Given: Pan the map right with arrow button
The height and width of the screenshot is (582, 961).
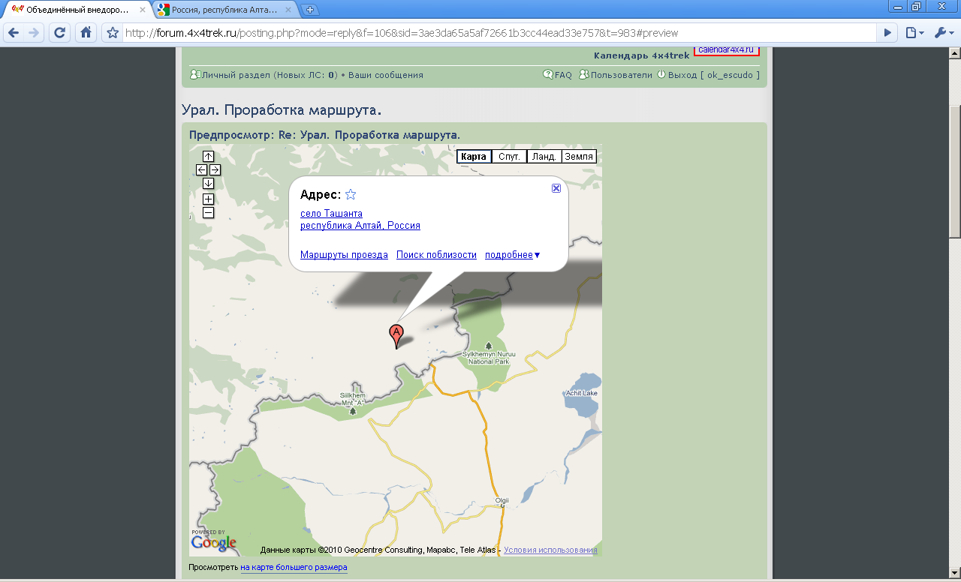Looking at the screenshot, I should 215,170.
